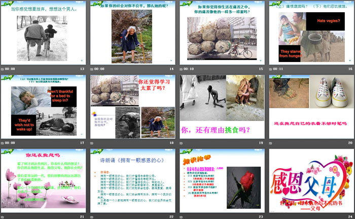
Task: Select slide 24 thumbnail '感恩父母' heart design
Action: [x=311, y=181]
